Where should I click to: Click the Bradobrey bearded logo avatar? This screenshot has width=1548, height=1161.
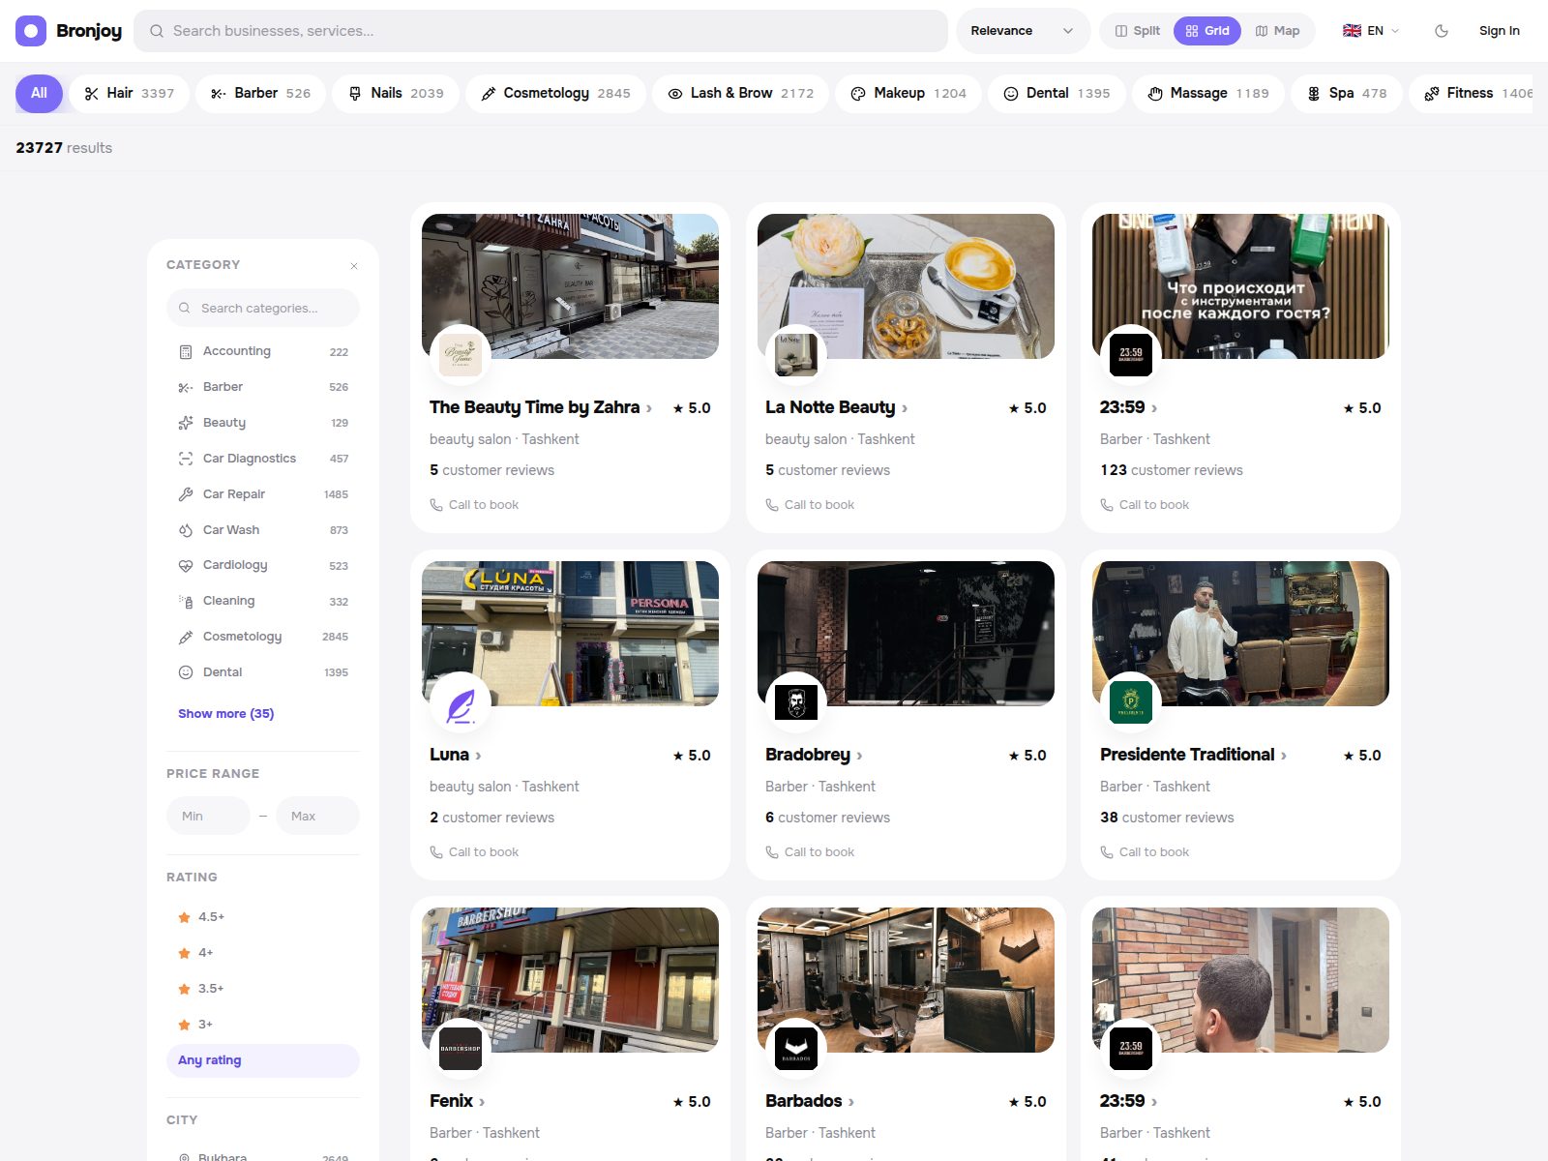click(x=796, y=703)
